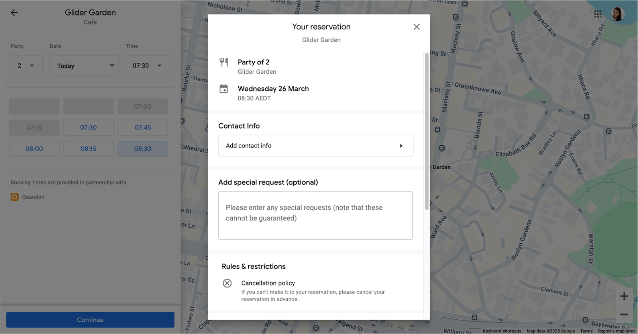Open the Google apps grid
638x334 pixels.
(597, 14)
